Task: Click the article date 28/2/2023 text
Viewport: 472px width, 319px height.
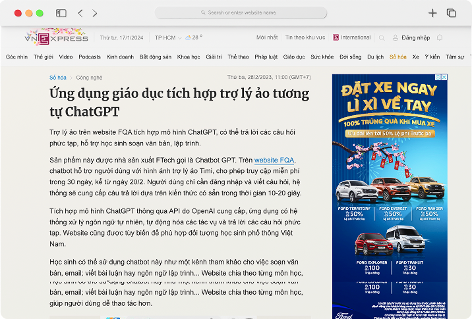Action: [x=269, y=77]
